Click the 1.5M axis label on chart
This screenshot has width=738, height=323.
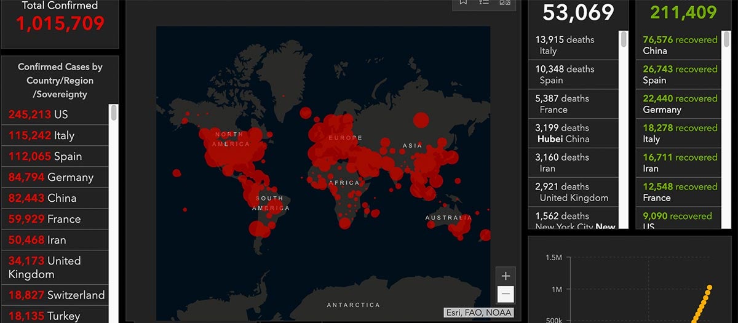[x=553, y=257]
